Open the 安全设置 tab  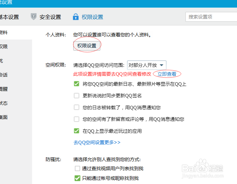50,17
